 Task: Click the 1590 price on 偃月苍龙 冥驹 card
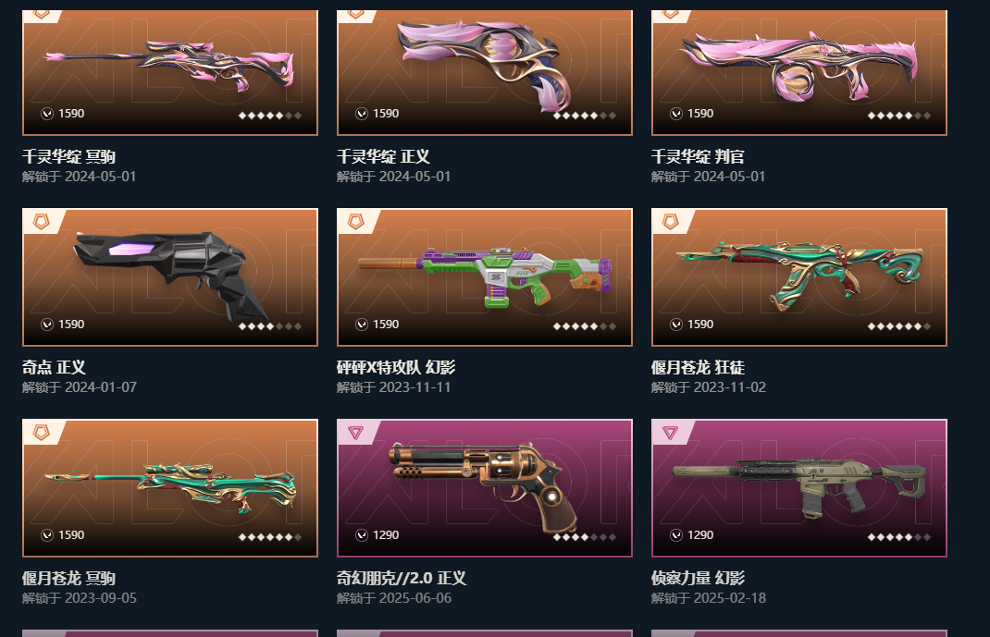[x=71, y=534]
